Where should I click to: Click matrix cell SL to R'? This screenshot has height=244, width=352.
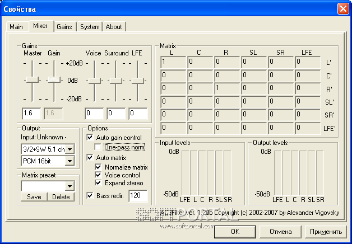254,88
